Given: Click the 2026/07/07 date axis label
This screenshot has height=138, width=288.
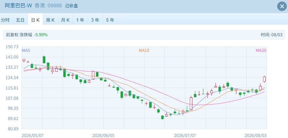Looking at the screenshot, I should pos(185,136).
